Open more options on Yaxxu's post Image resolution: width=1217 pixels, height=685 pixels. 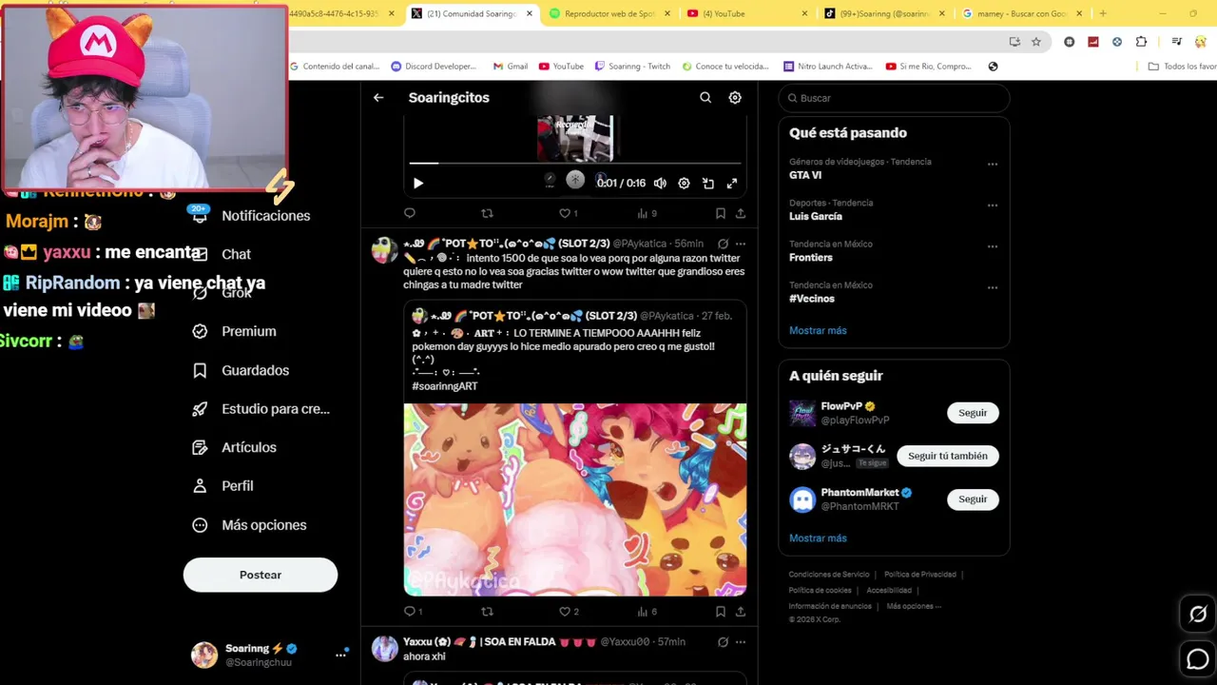[741, 642]
